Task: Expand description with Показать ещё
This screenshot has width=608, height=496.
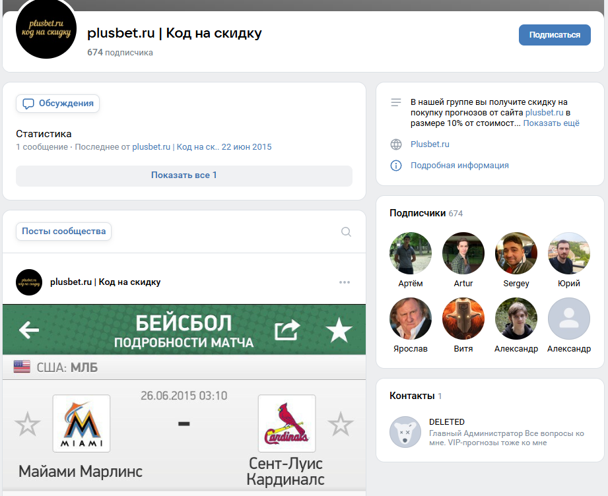Action: pos(551,123)
